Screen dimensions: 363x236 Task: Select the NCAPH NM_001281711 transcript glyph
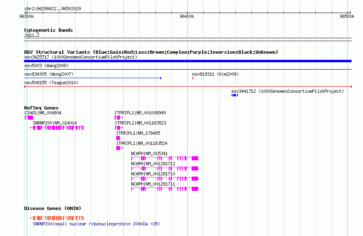pos(165,189)
